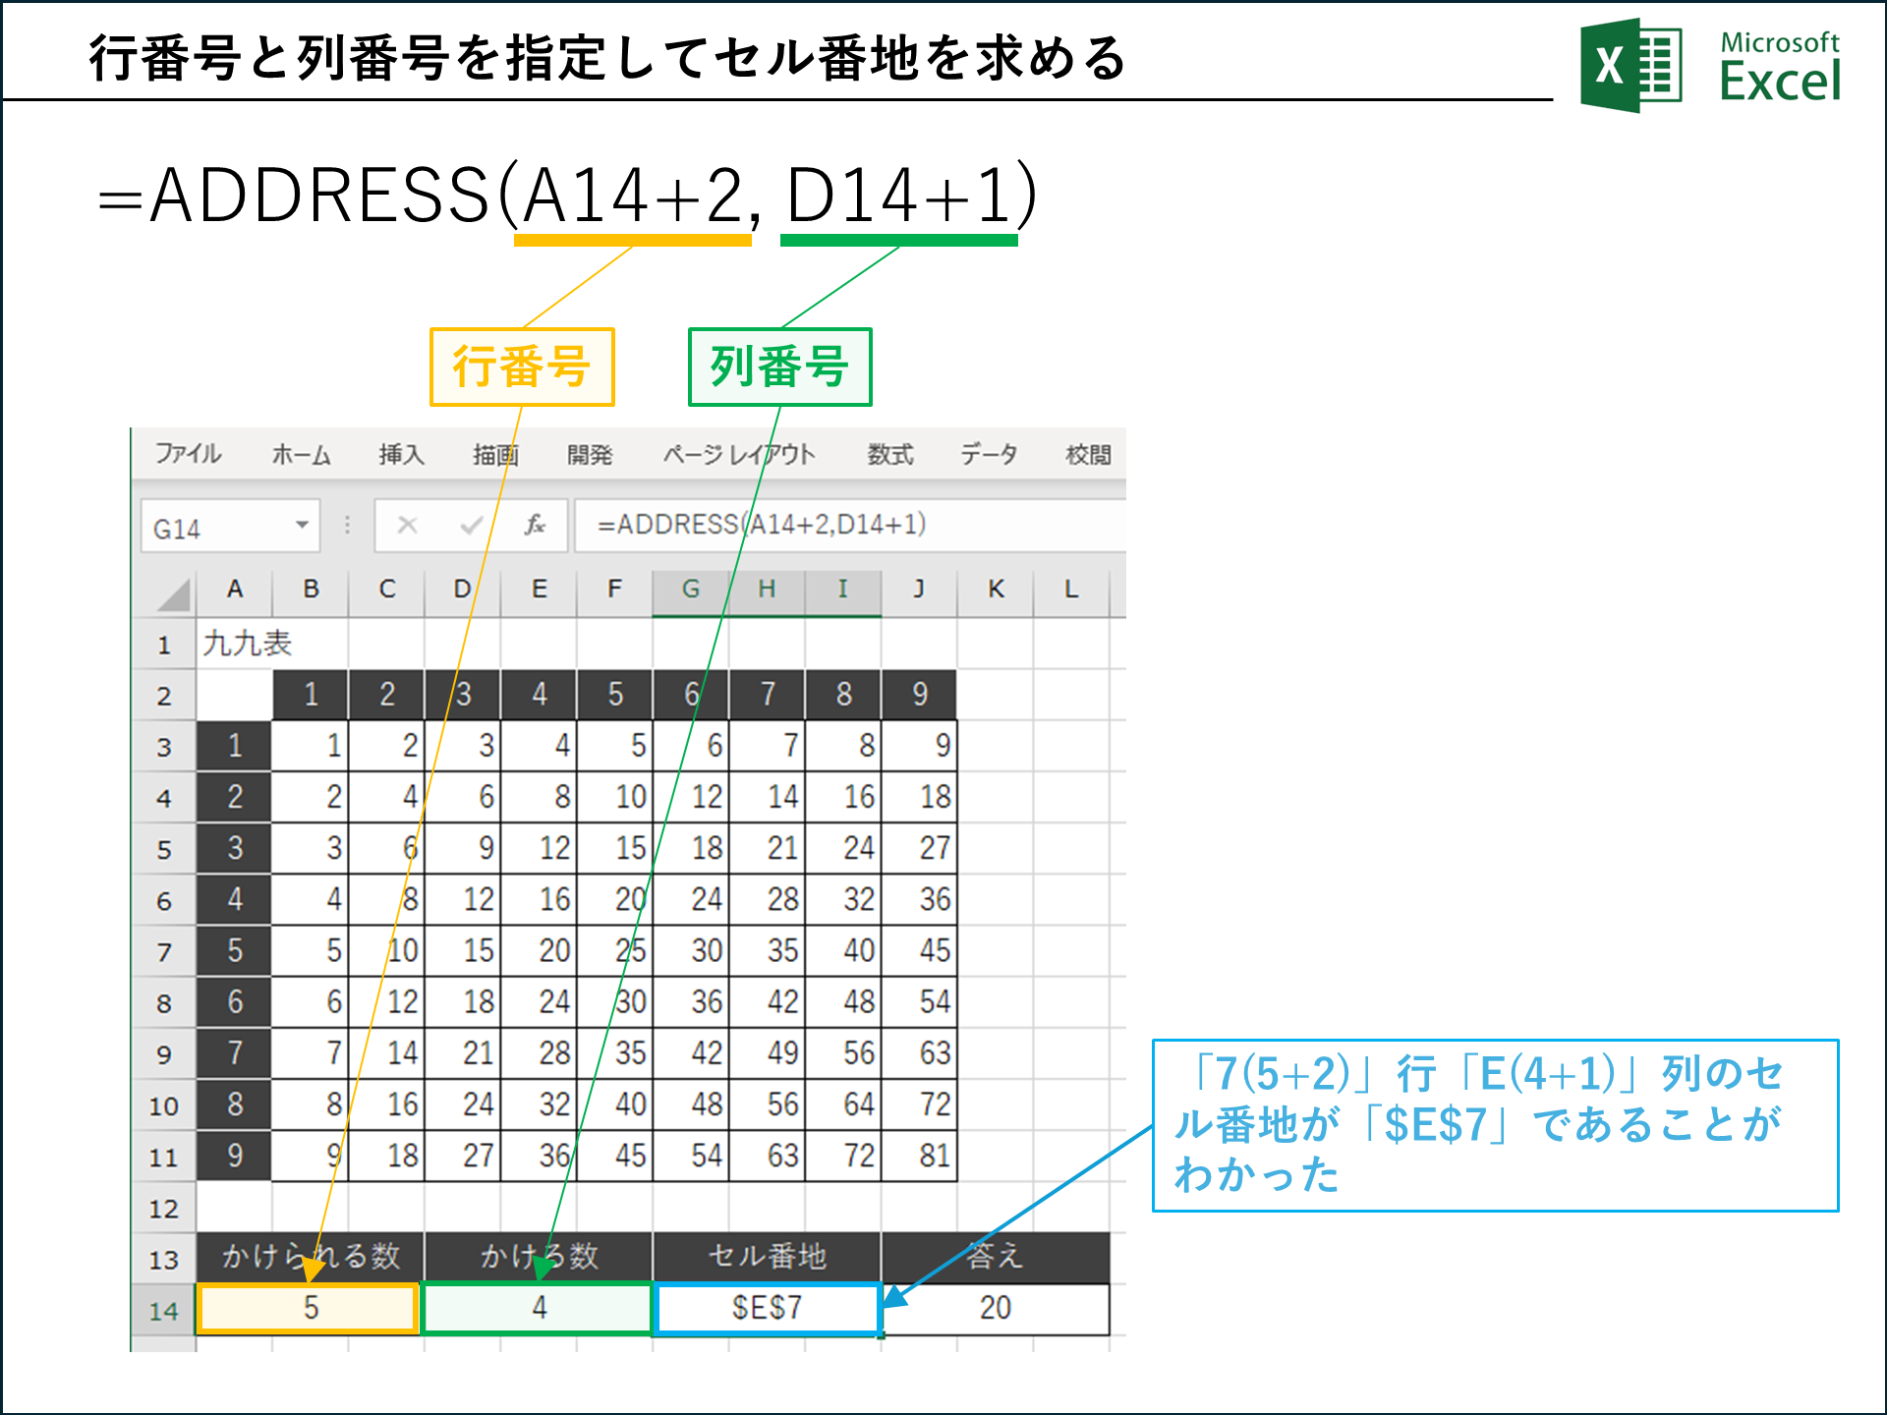Select row header 14
1887x1415 pixels.
[x=163, y=1310]
